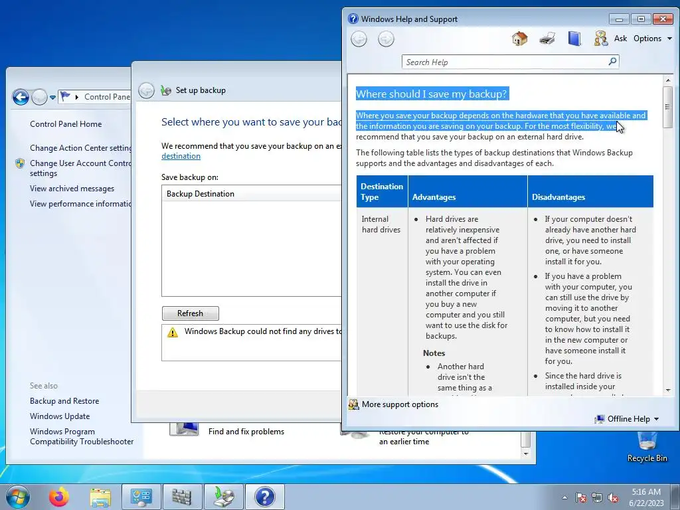Image resolution: width=680 pixels, height=510 pixels.
Task: Open View archived messages link
Action: (x=72, y=189)
